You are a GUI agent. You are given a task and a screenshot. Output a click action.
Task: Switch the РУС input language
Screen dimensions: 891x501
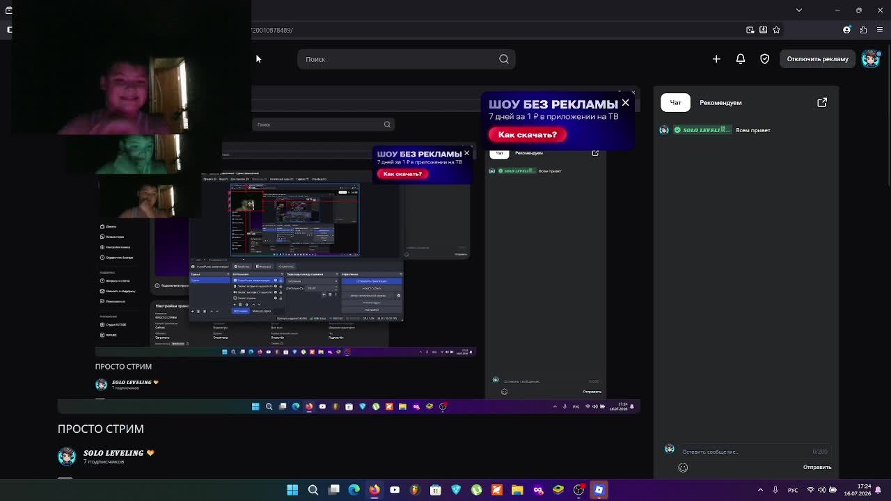tap(793, 490)
